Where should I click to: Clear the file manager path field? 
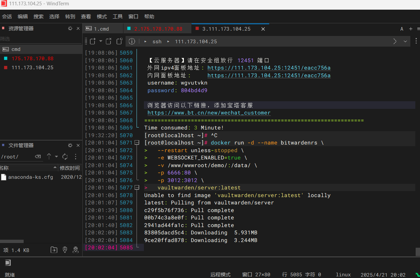click(38, 156)
